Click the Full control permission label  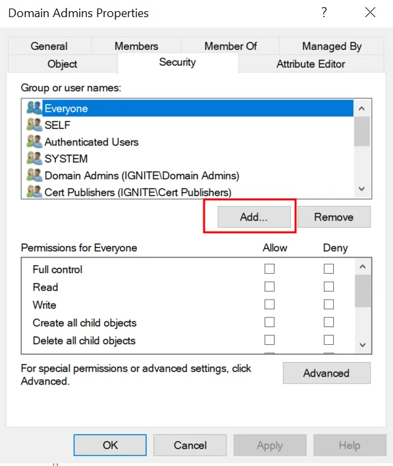coord(57,269)
